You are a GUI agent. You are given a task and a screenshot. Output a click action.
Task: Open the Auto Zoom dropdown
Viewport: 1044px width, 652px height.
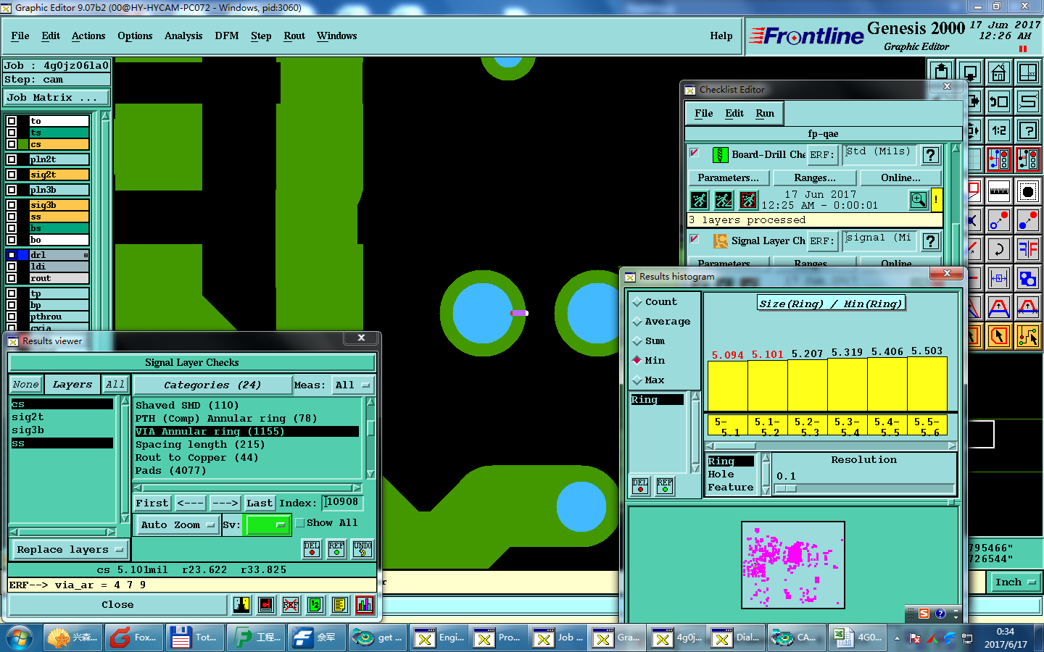tap(178, 525)
